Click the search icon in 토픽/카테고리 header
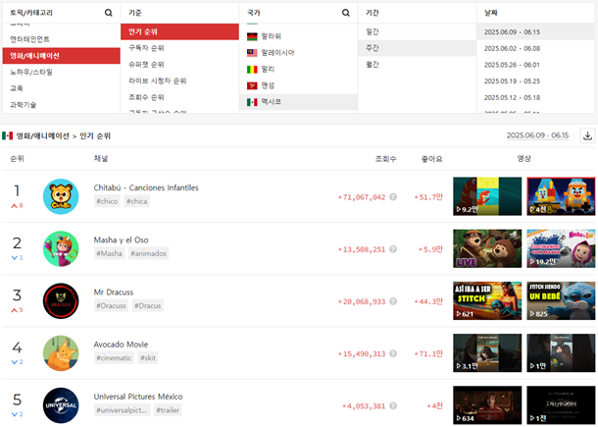 (108, 13)
